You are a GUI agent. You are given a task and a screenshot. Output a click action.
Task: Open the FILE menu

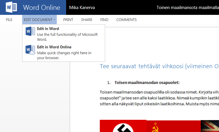pos(9,20)
